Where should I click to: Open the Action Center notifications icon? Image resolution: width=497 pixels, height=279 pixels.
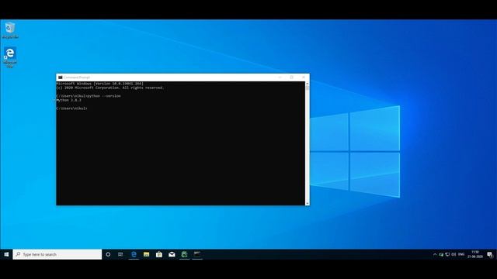(490, 254)
